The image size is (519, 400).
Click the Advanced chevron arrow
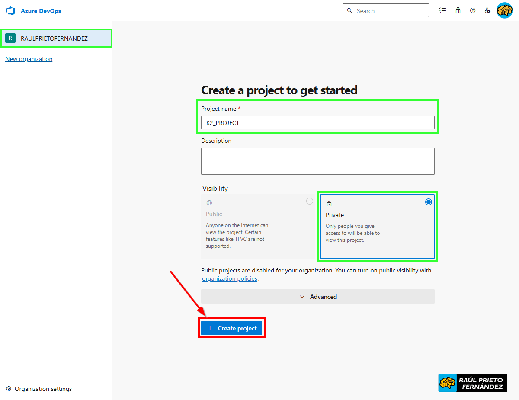(x=302, y=297)
